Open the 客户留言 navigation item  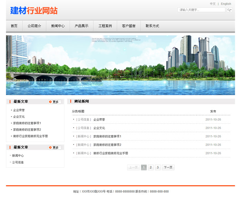tap(129, 26)
